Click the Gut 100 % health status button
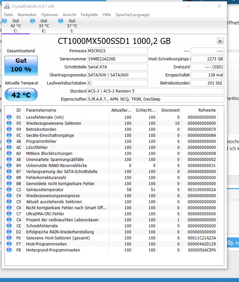 [x=21, y=65]
